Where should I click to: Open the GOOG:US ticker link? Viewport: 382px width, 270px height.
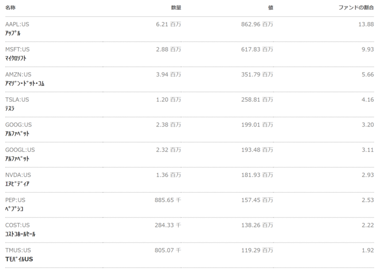click(19, 125)
